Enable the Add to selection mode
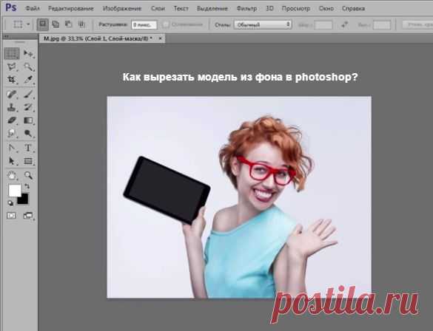The image size is (433, 331). 56,24
